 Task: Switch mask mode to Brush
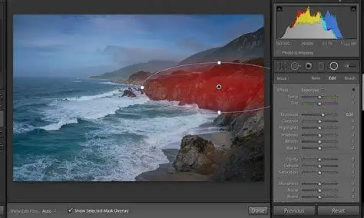350,78
